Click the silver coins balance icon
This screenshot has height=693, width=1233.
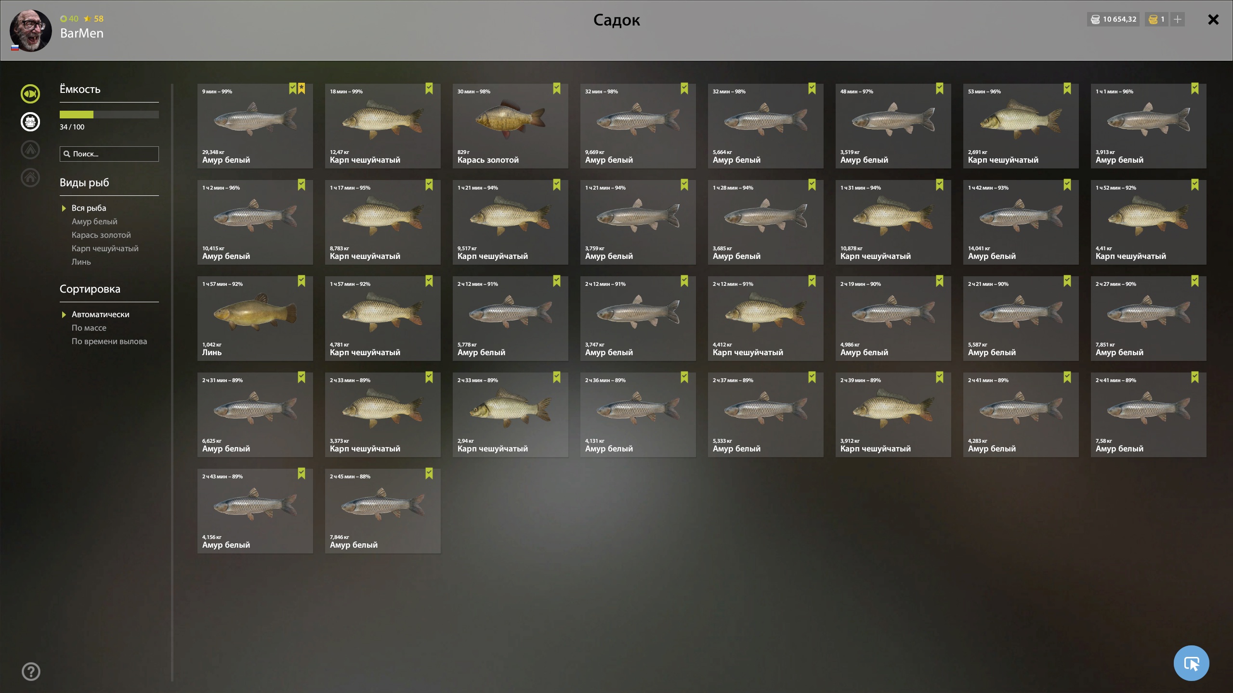(x=1095, y=19)
